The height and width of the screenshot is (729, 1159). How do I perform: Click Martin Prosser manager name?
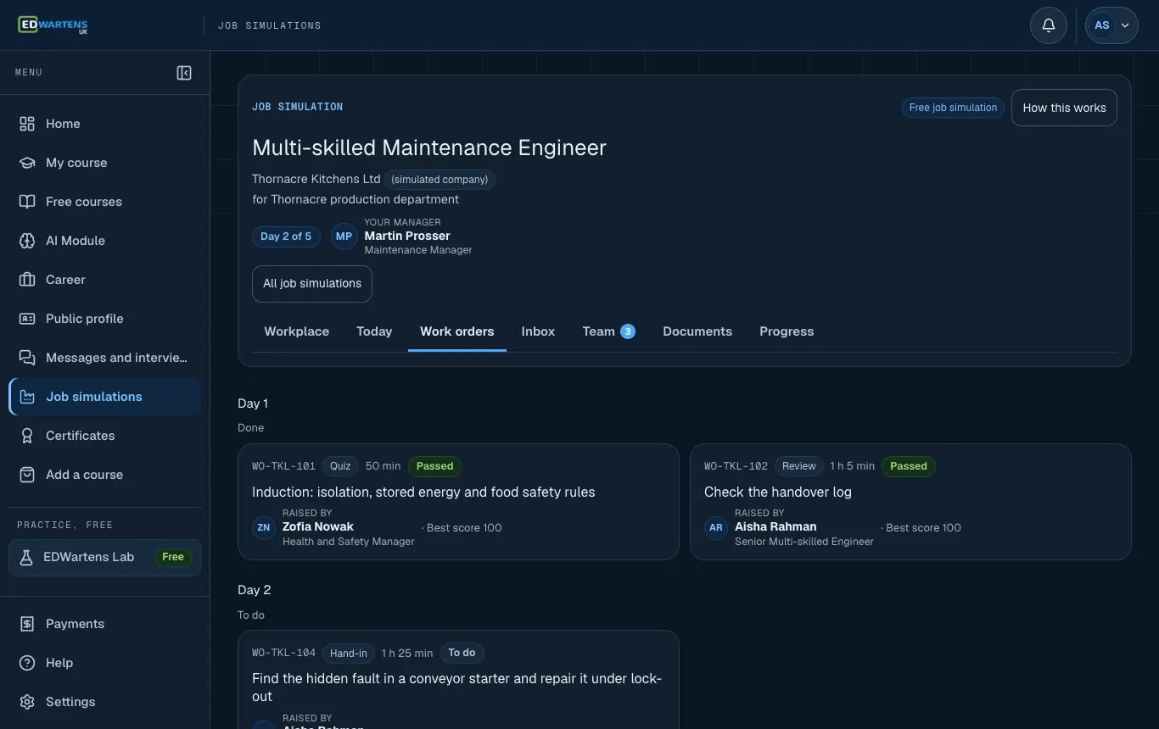click(407, 236)
